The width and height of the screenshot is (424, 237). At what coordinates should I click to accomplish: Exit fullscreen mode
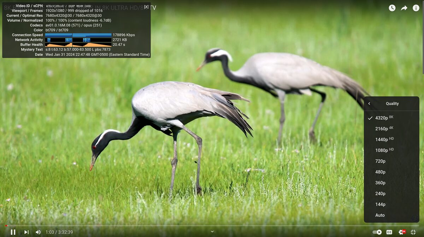pos(413,232)
